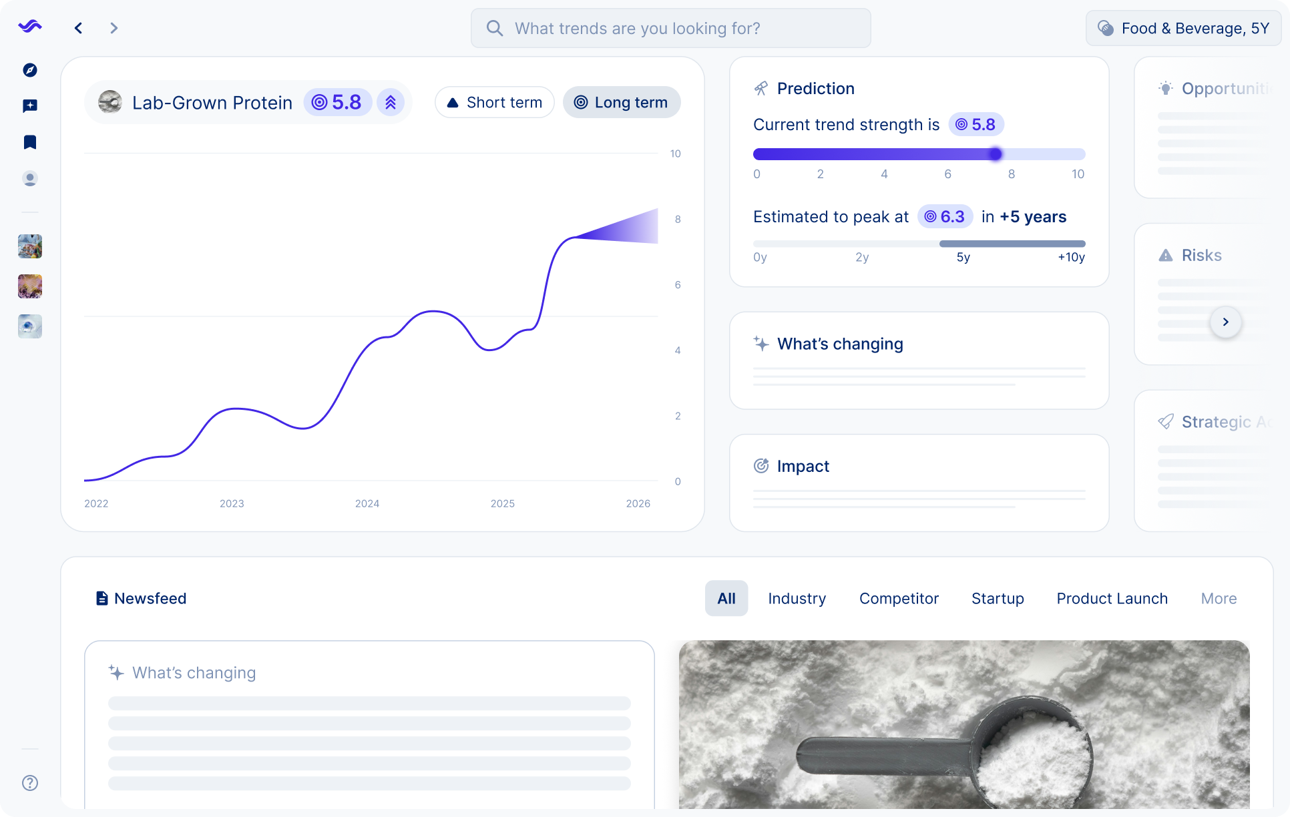The height and width of the screenshot is (817, 1290).
Task: Click the back navigation arrow
Action: pos(79,28)
